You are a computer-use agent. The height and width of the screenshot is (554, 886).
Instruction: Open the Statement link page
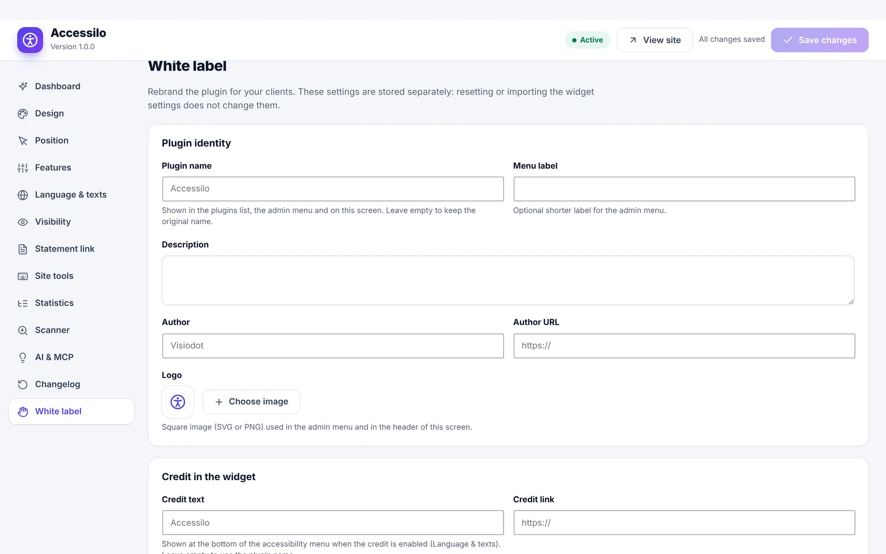[71, 249]
